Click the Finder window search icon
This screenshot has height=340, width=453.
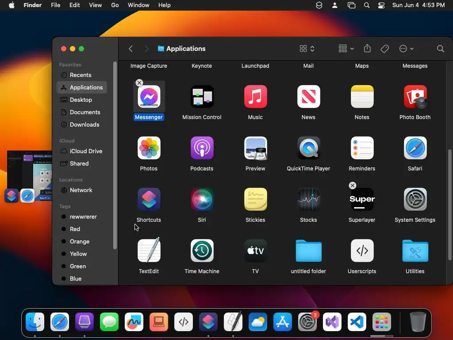440,49
